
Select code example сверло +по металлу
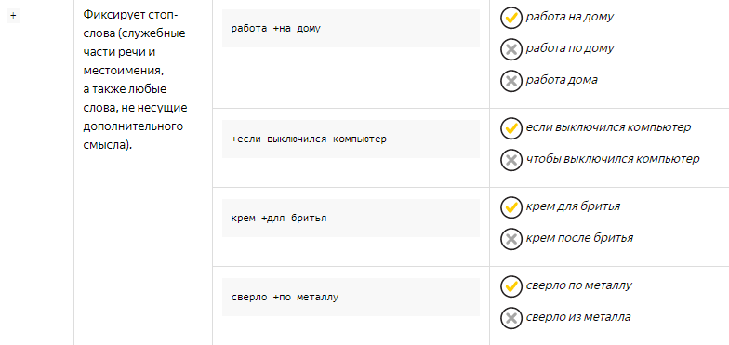(351, 298)
